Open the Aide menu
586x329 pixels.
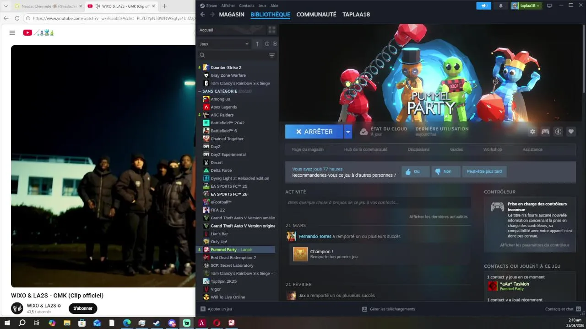274,5
